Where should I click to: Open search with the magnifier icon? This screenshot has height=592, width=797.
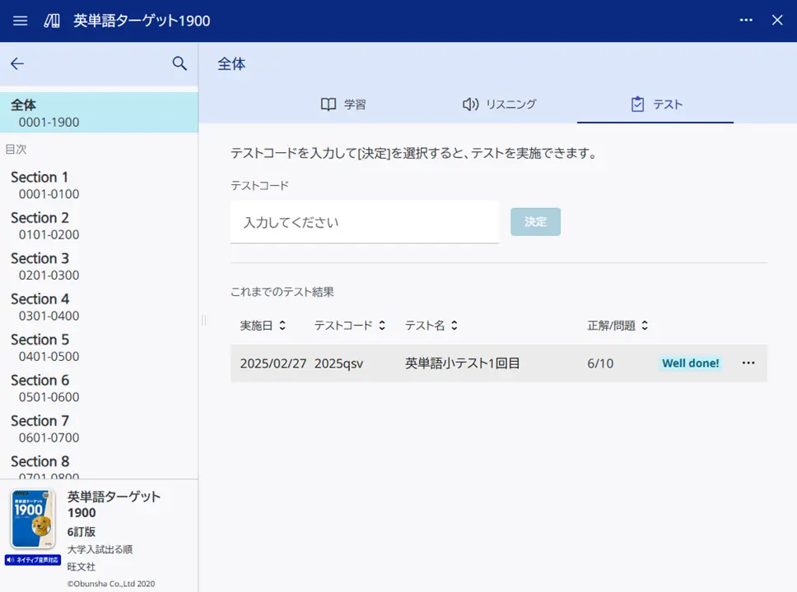[x=179, y=63]
